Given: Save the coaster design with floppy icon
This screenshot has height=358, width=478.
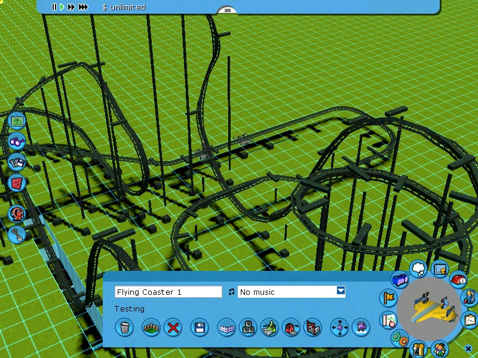Looking at the screenshot, I should point(200,327).
